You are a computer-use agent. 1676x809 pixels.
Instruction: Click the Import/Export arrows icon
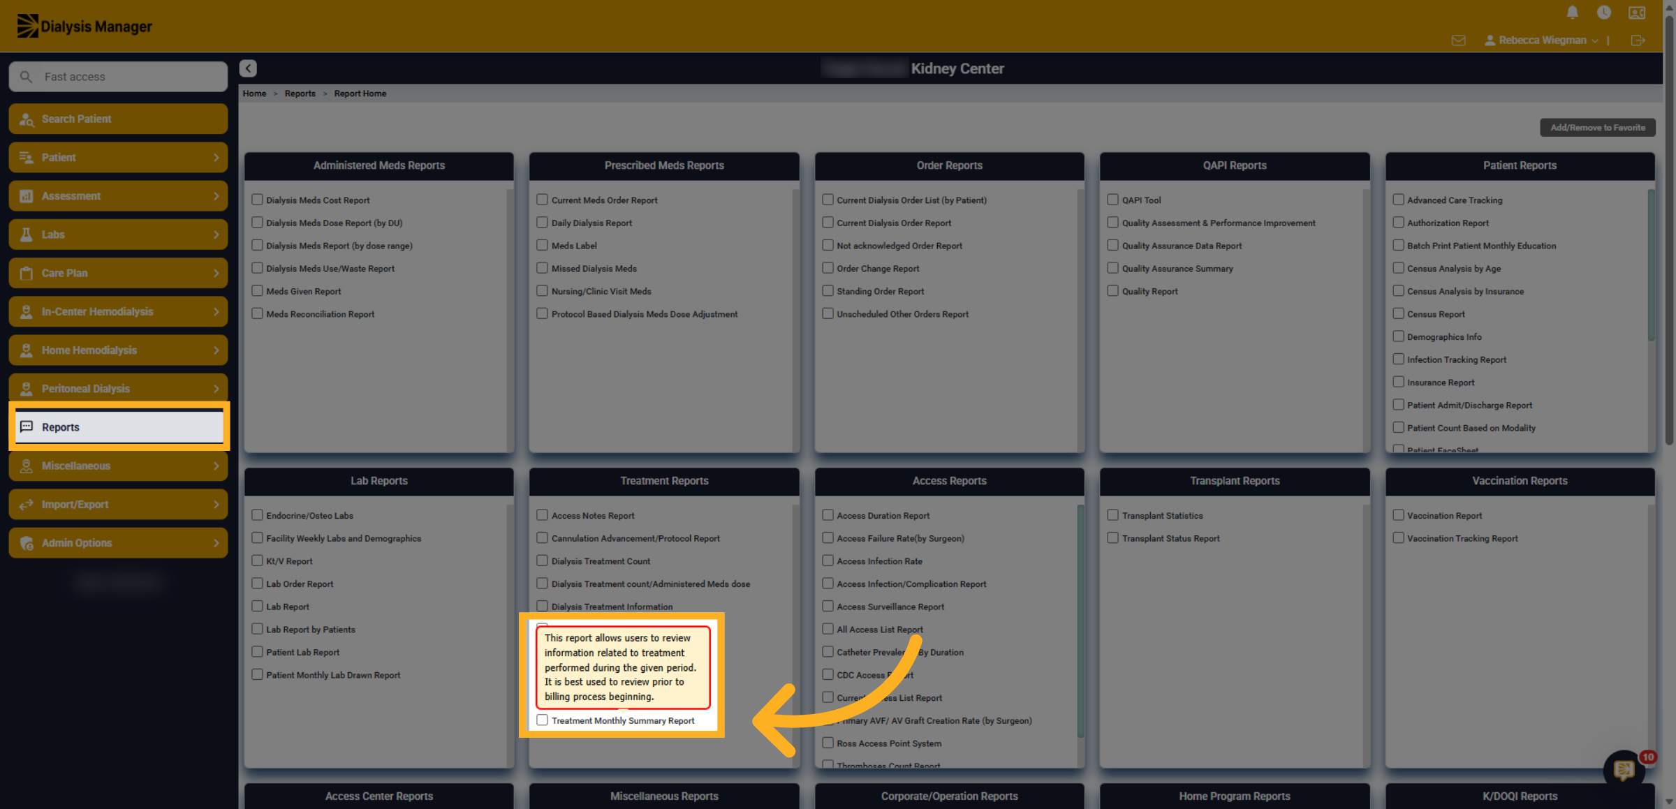coord(27,505)
